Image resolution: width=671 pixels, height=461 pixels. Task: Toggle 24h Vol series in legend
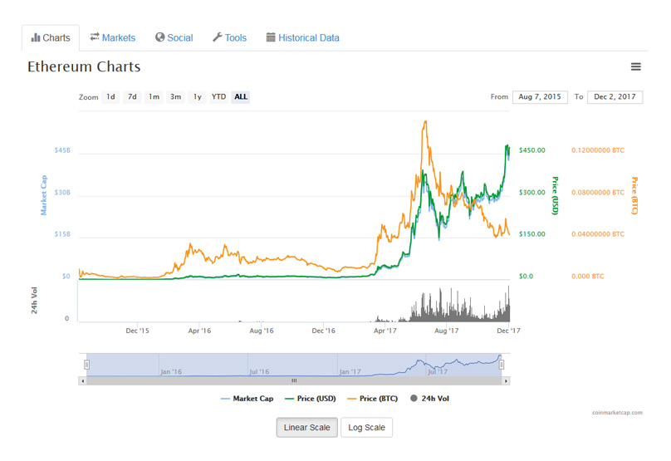click(x=429, y=399)
